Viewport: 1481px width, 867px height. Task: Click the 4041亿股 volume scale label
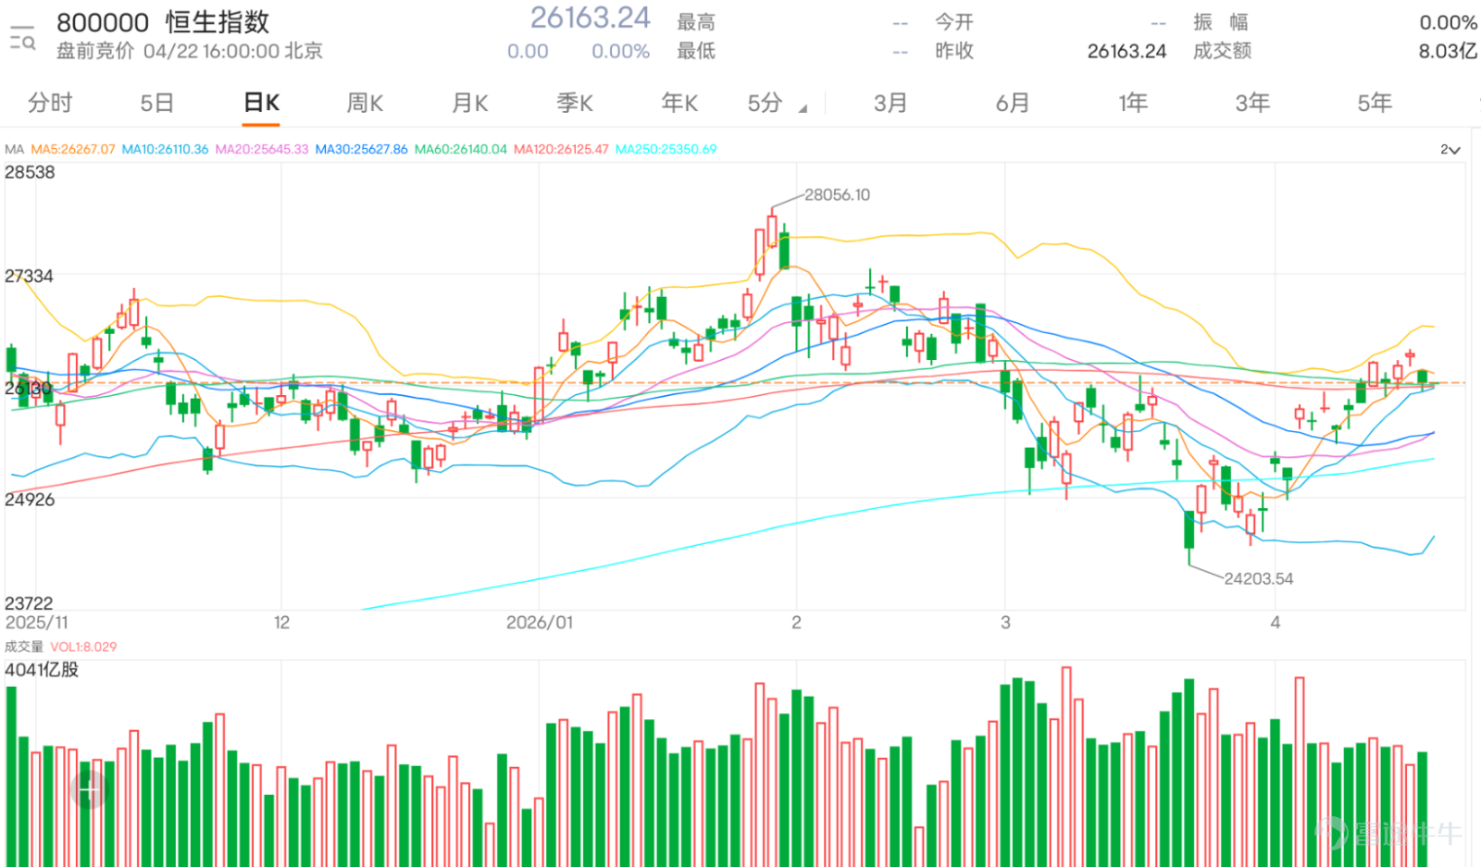point(42,670)
